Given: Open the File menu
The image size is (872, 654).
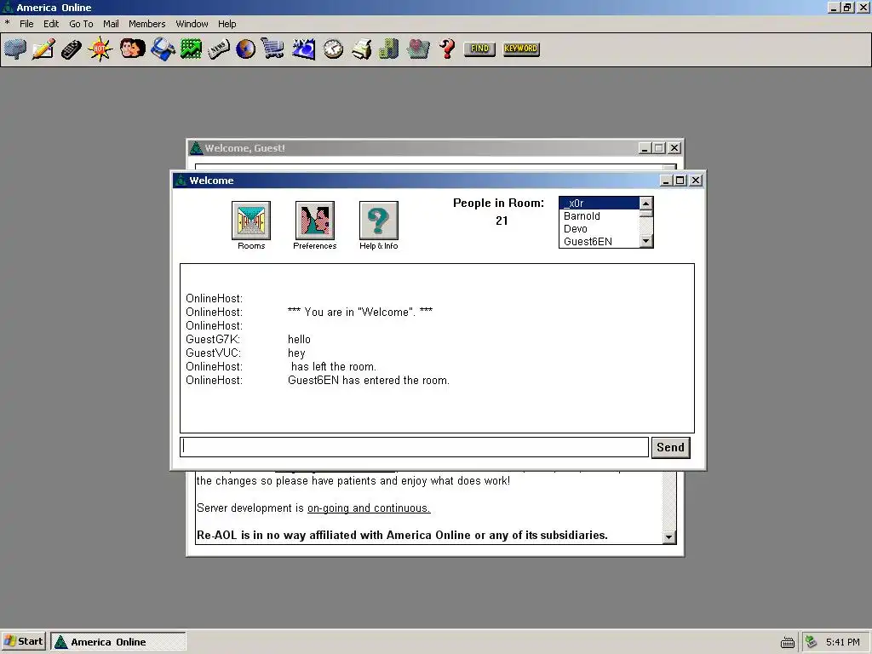Looking at the screenshot, I should (26, 24).
